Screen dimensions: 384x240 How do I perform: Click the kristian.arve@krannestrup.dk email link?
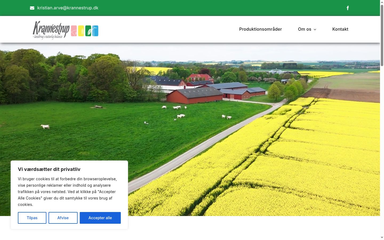click(68, 8)
